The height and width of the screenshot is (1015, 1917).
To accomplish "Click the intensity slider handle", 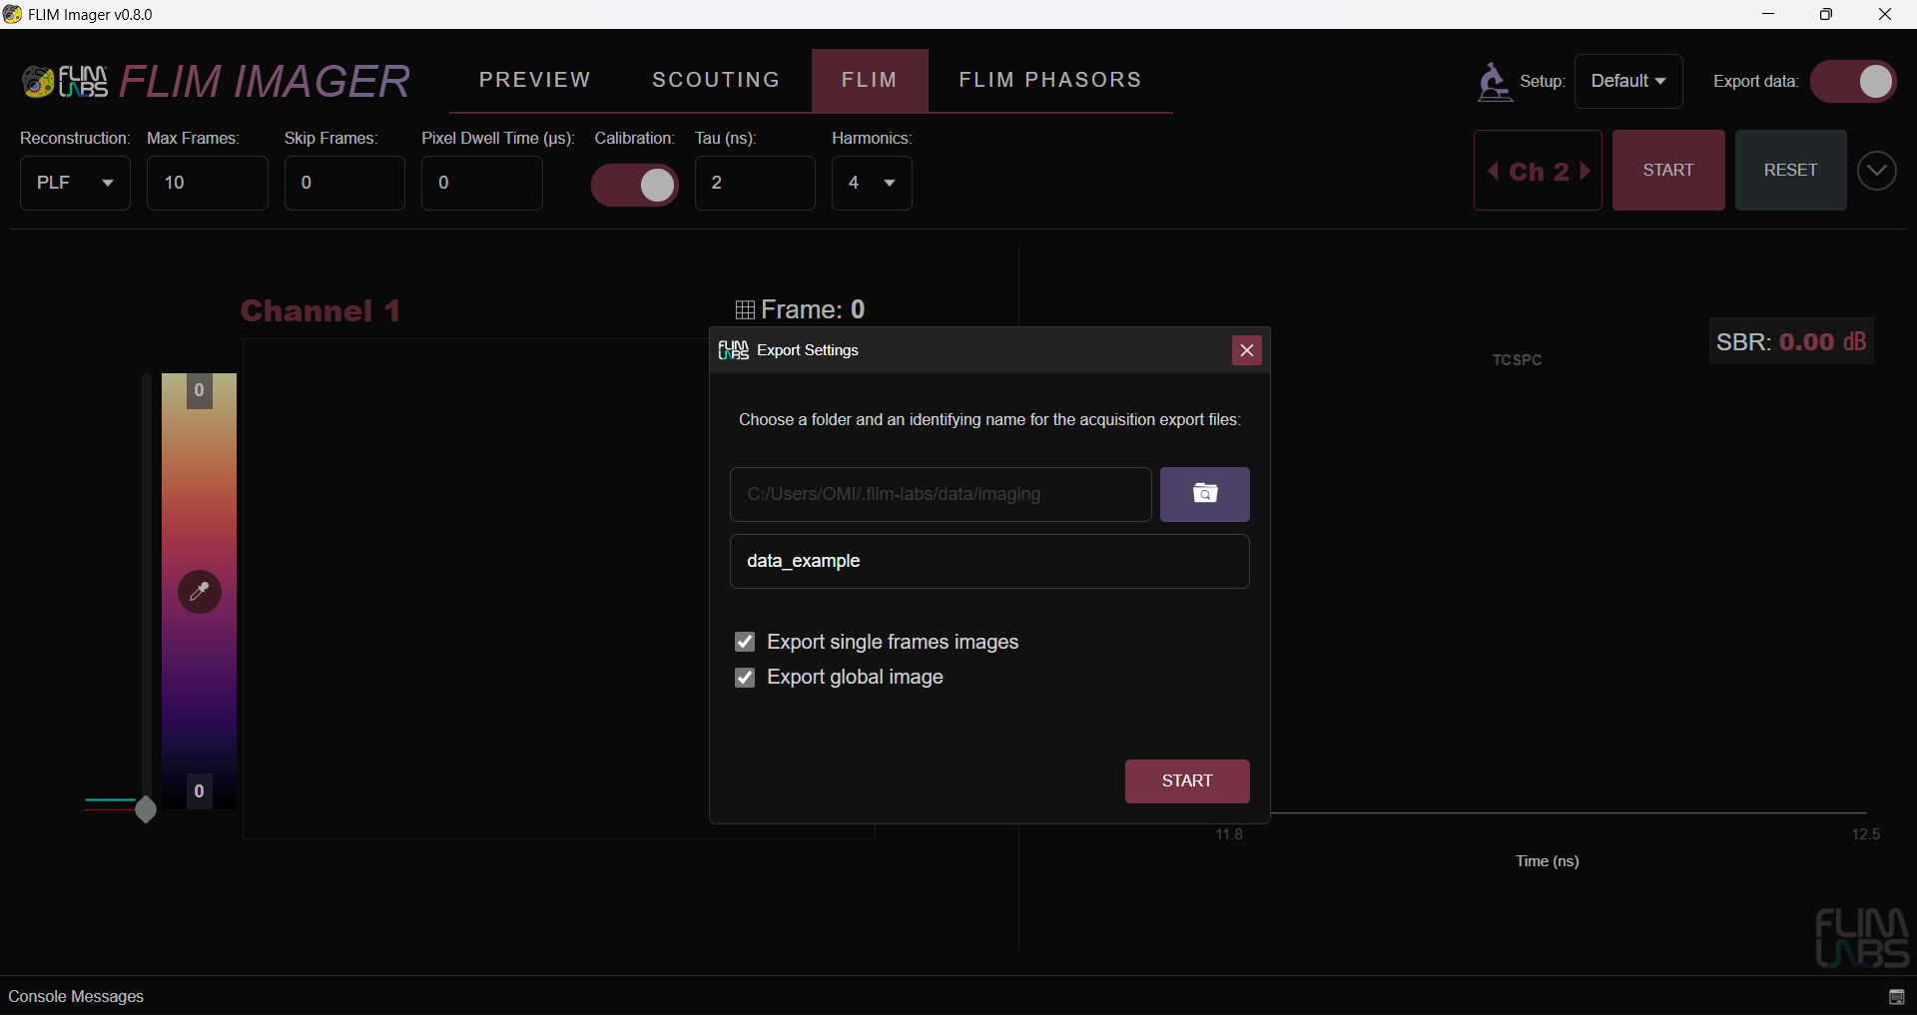I will coord(146,809).
